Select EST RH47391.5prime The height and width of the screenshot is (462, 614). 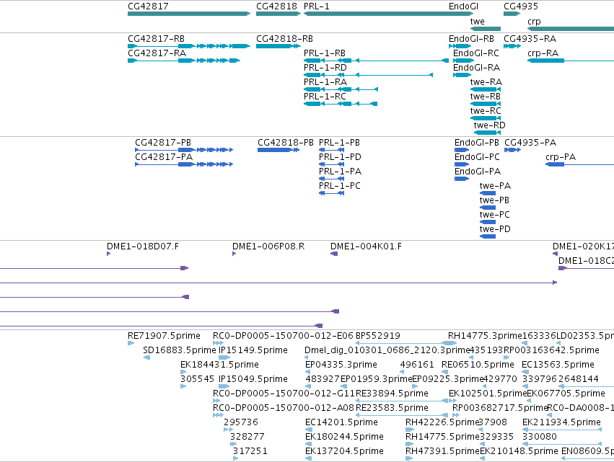coord(409,458)
